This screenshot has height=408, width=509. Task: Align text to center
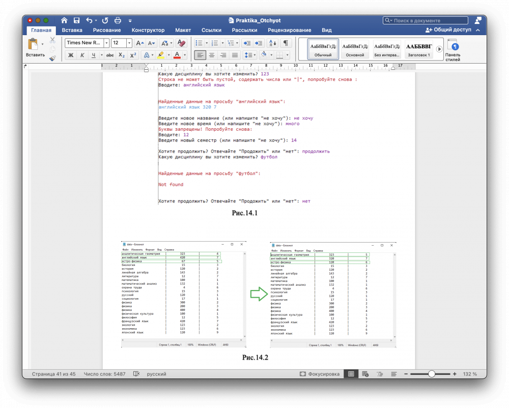tap(212, 55)
